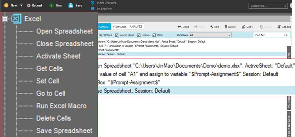Start recording with the Record button
295x137 pixels.
pos(35,5)
